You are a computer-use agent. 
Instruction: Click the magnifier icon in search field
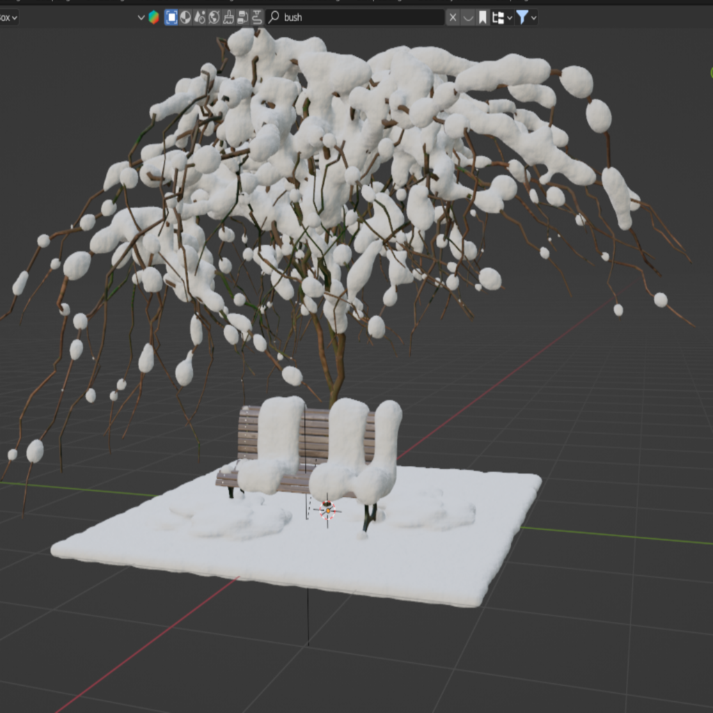(274, 17)
